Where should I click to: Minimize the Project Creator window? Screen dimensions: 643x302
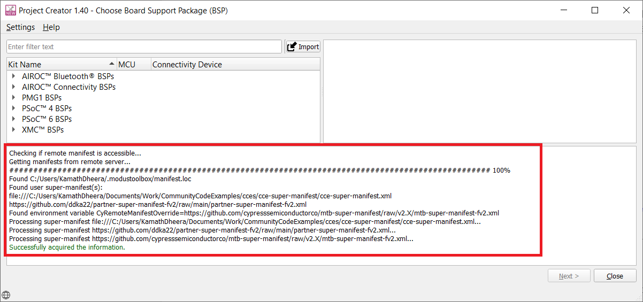click(563, 10)
